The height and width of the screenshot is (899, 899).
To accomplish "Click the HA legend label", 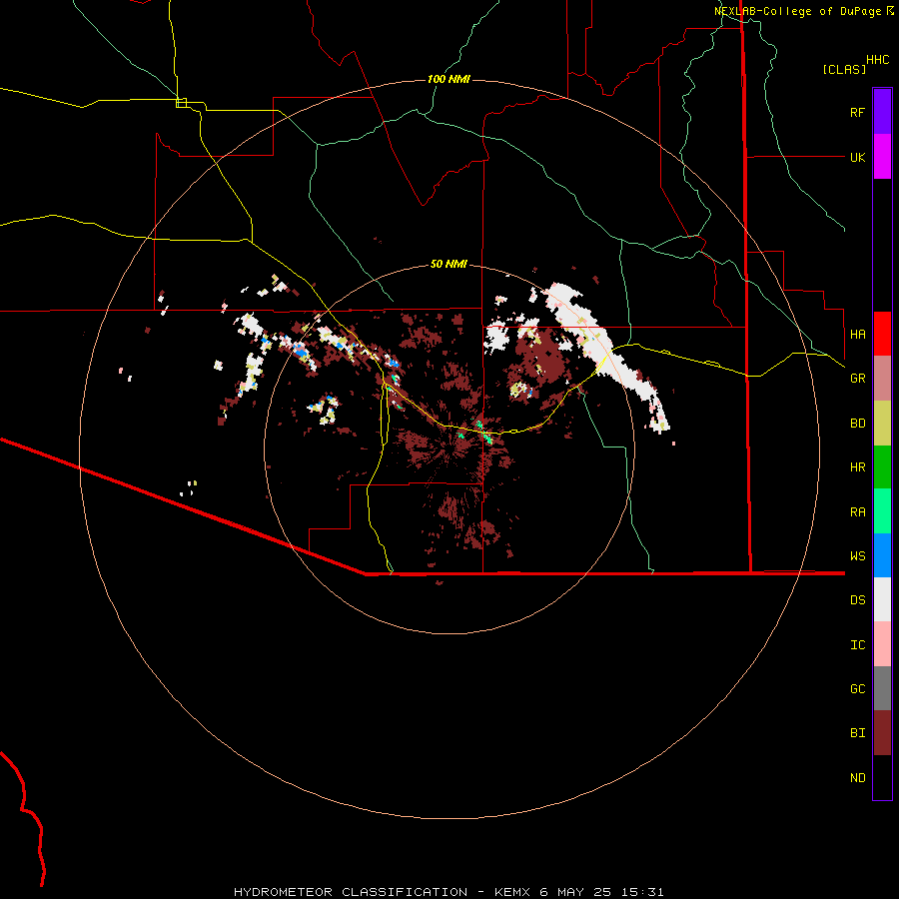I will 857,335.
